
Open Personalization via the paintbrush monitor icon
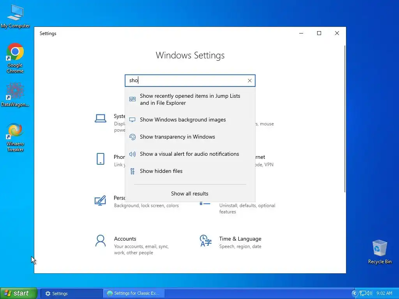pos(100,201)
